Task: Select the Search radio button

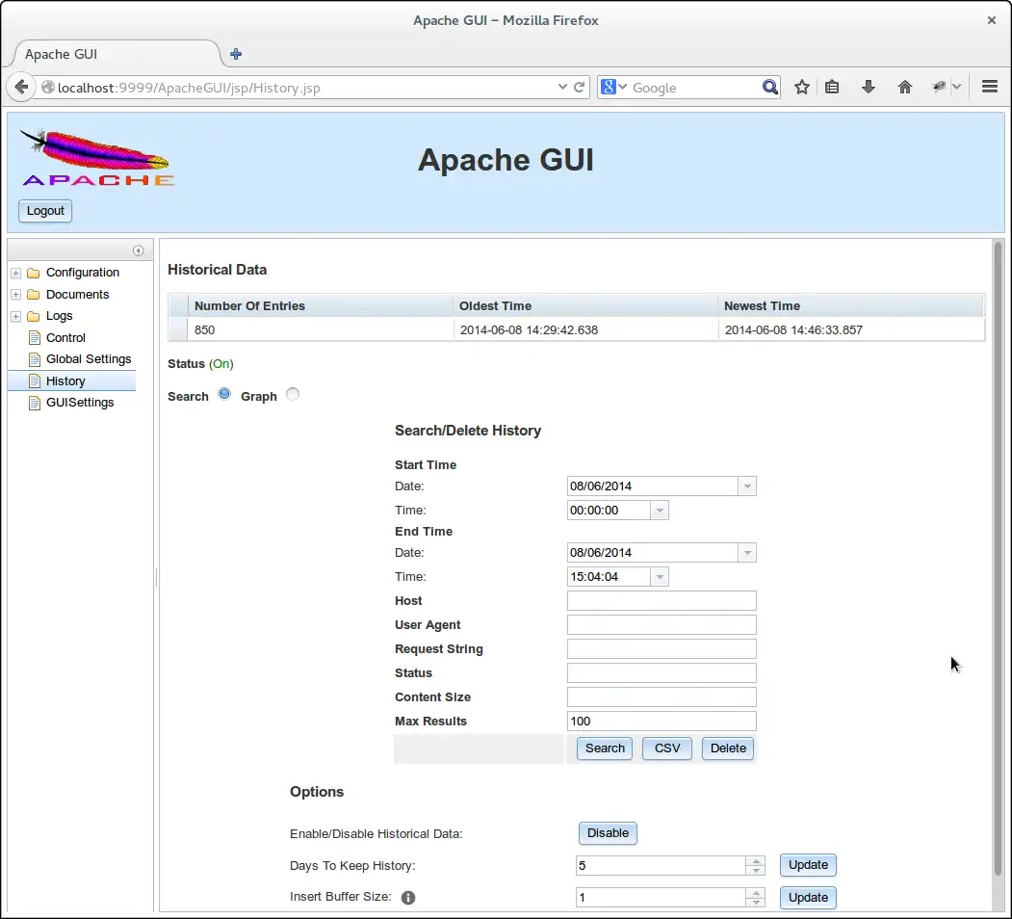Action: [x=224, y=394]
